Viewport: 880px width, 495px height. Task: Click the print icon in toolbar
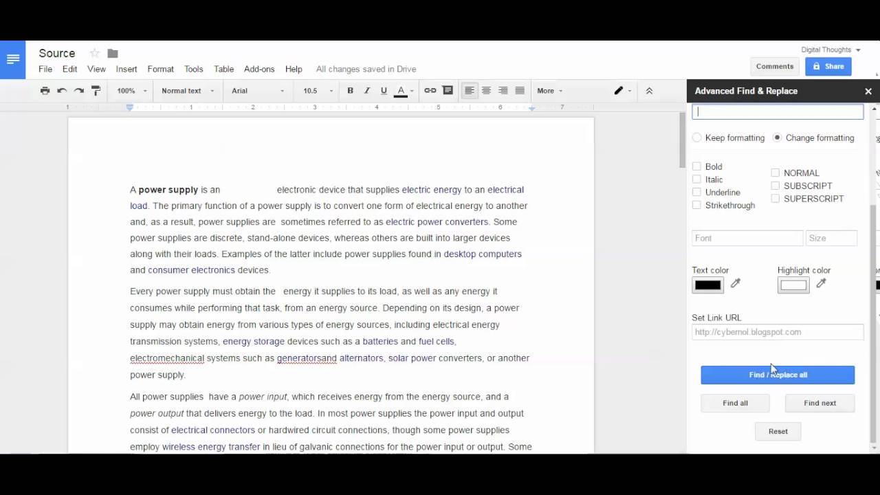[x=45, y=91]
